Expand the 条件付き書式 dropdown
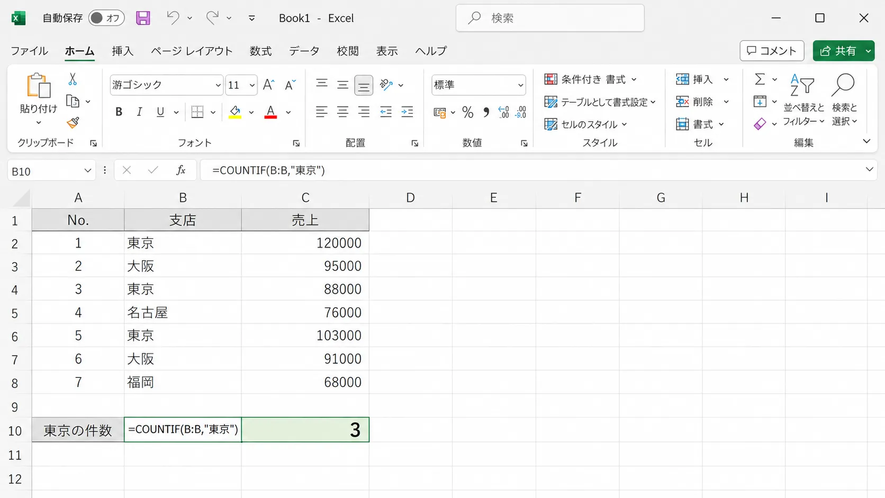The height and width of the screenshot is (498, 885). pyautogui.click(x=634, y=80)
